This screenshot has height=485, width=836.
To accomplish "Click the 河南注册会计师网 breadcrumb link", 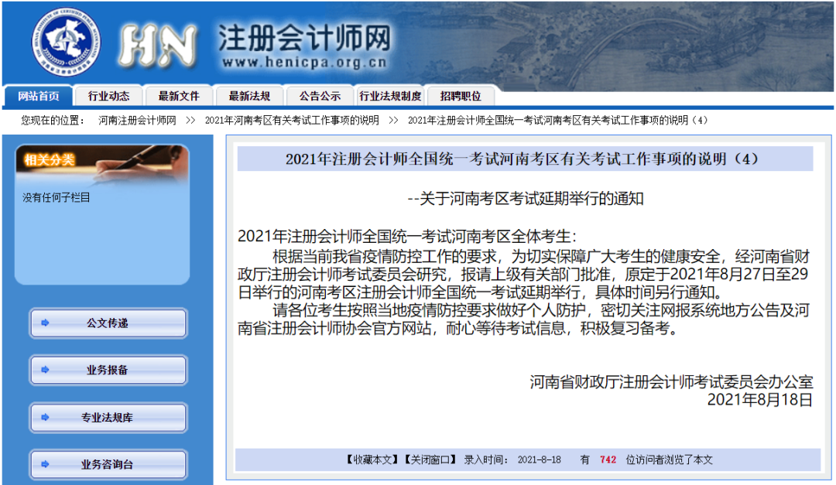I will coord(137,121).
